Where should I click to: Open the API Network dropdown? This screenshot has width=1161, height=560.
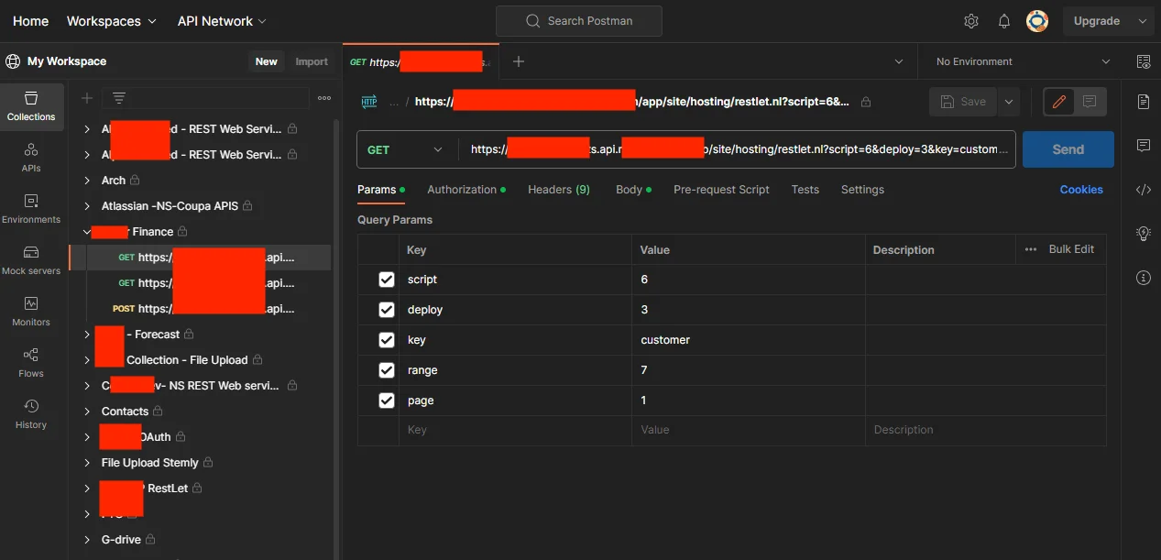pyautogui.click(x=222, y=21)
